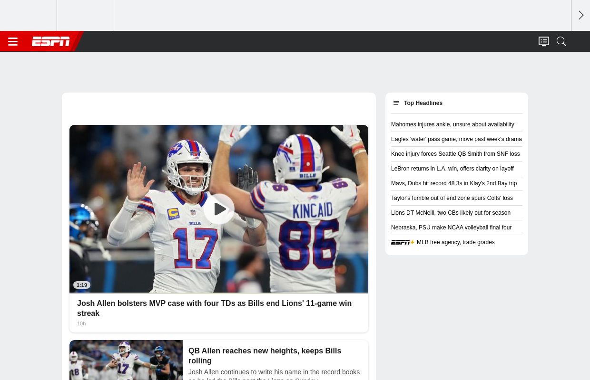The width and height of the screenshot is (590, 380).
Task: Read 'Lions DT McNeill, two CBs' headline
Action: coord(451,213)
